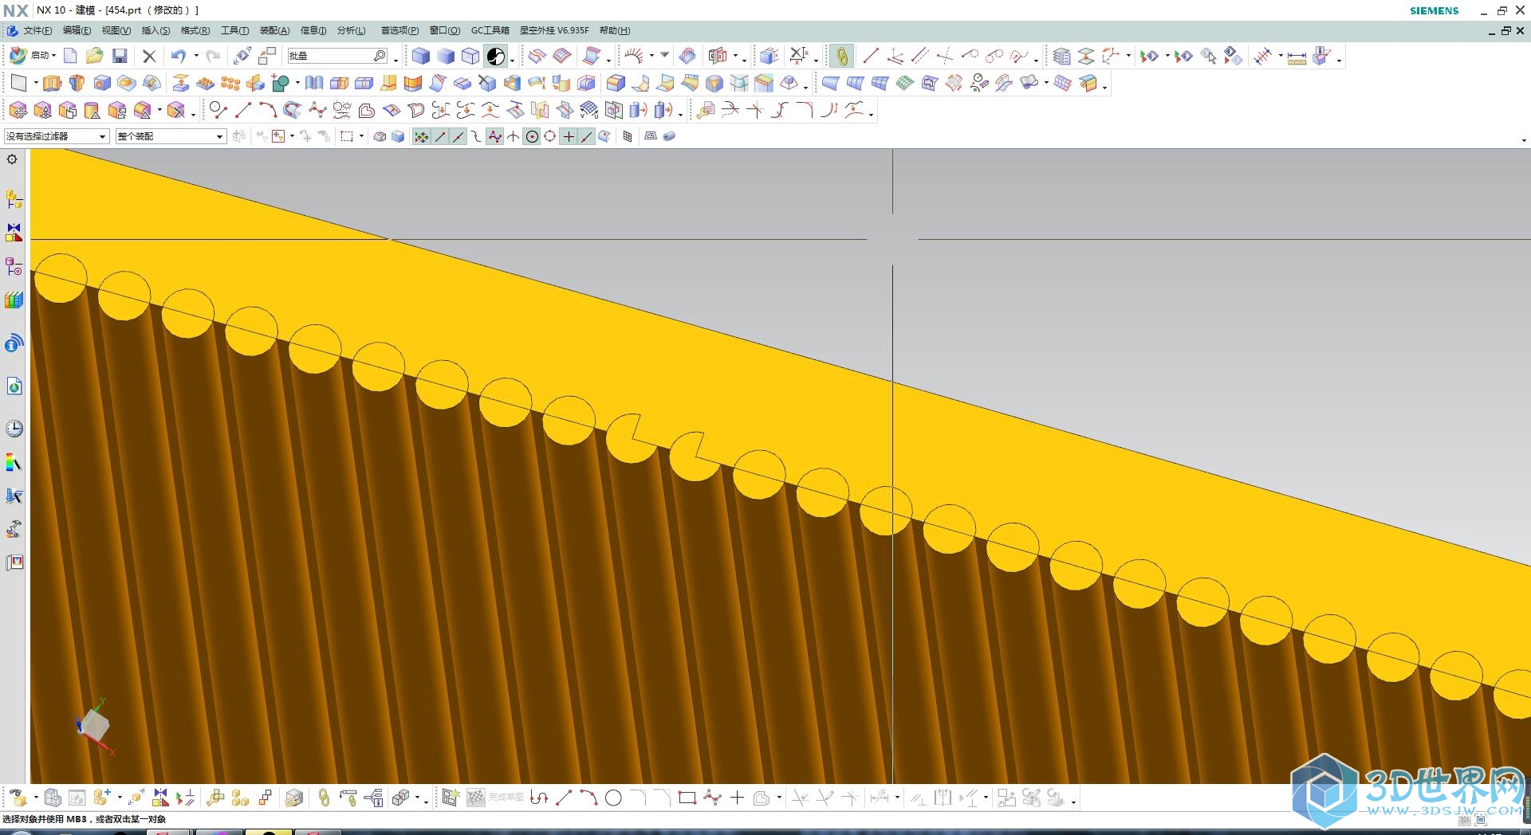Click the Circle sketch tool in bottom toolbar
The height and width of the screenshot is (835, 1531).
point(613,798)
